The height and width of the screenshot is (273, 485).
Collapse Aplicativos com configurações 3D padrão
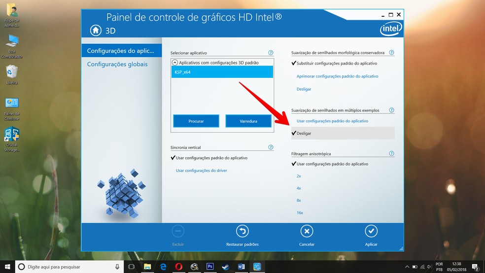click(x=175, y=63)
